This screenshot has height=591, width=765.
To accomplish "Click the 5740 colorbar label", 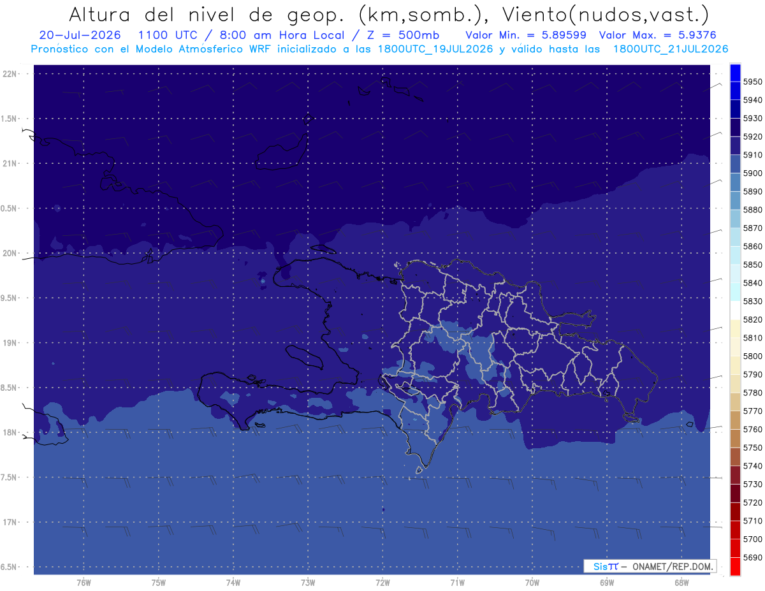I will click(753, 466).
